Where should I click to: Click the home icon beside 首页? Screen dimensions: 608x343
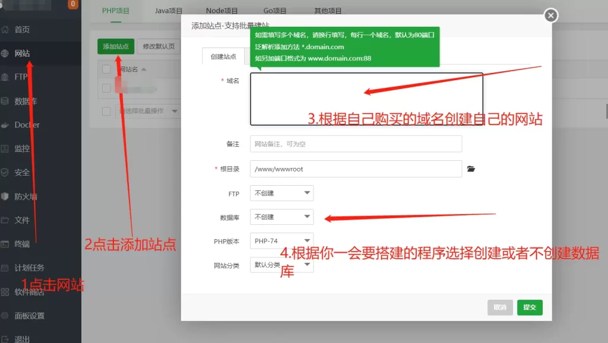[x=5, y=30]
